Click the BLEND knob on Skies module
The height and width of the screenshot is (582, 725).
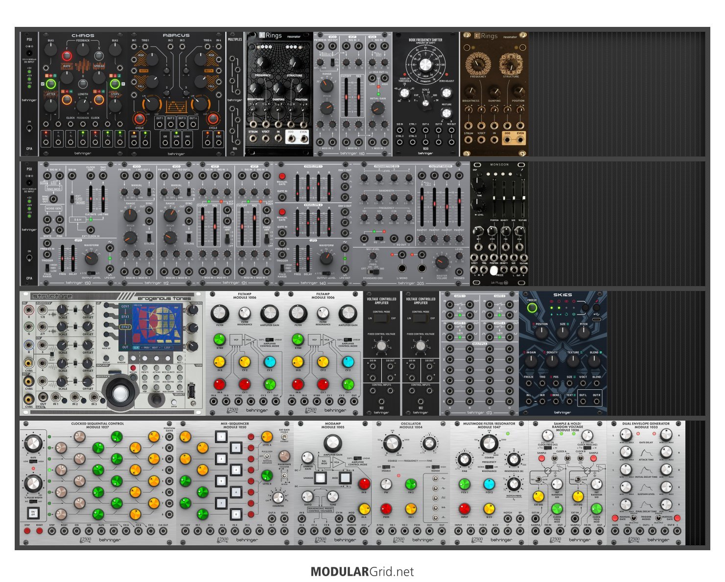[x=594, y=360]
